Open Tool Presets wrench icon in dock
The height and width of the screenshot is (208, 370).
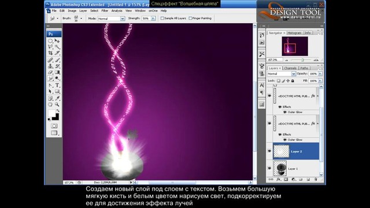point(262,54)
